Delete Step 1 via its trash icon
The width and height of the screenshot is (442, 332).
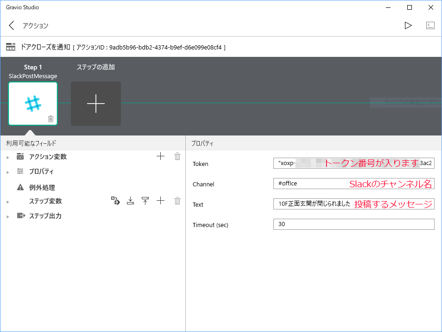(51, 119)
